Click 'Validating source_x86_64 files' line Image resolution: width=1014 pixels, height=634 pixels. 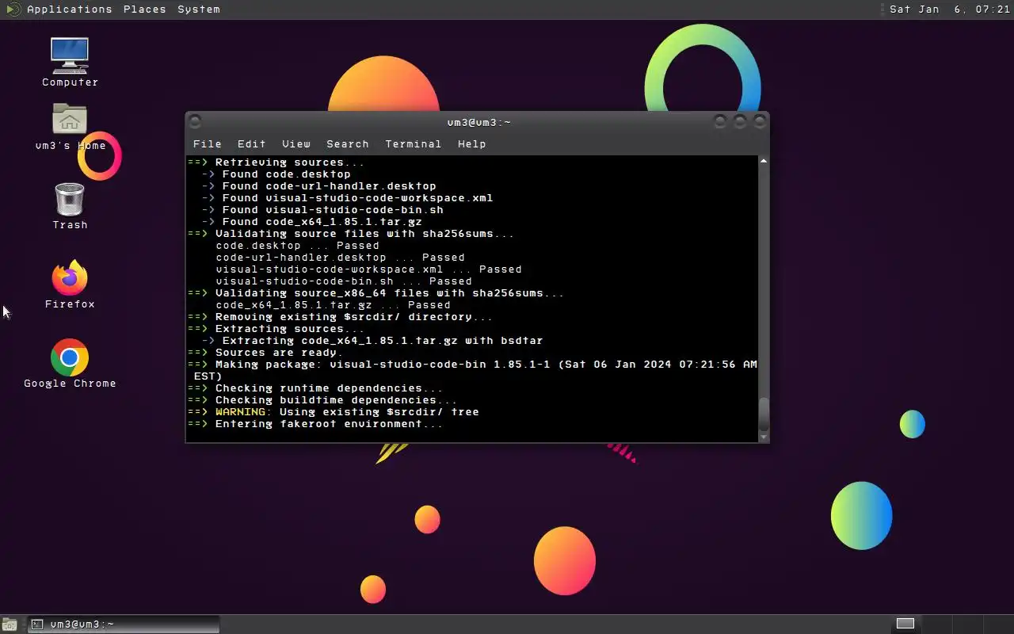(375, 293)
